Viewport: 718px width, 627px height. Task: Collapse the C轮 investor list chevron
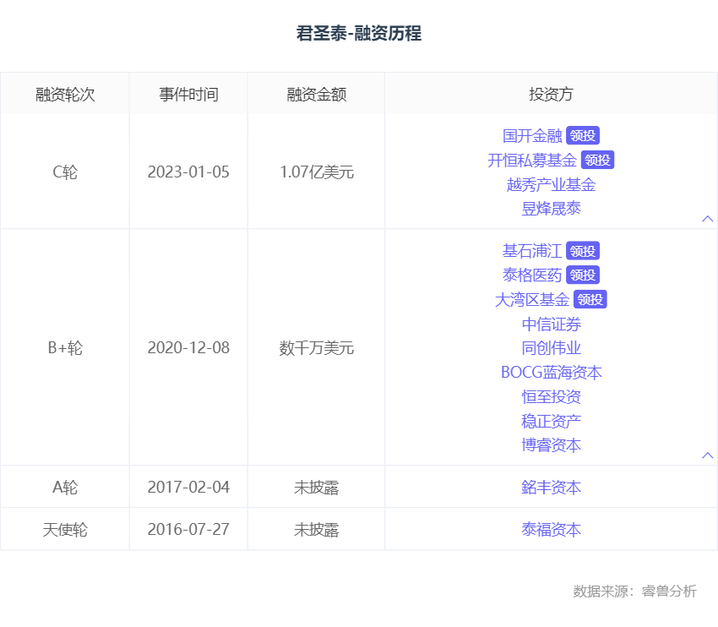tap(708, 219)
